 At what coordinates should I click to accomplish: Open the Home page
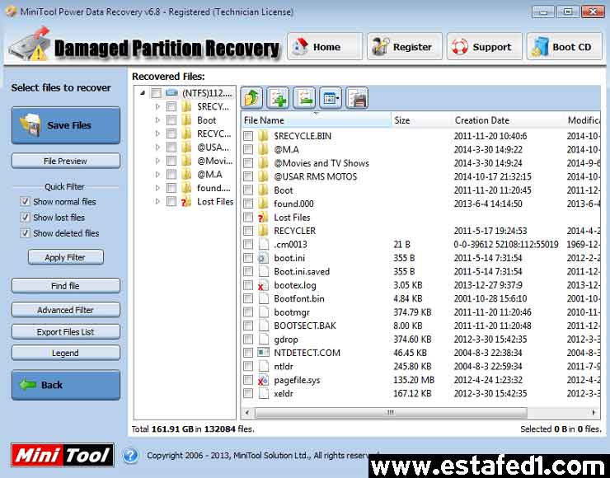325,47
